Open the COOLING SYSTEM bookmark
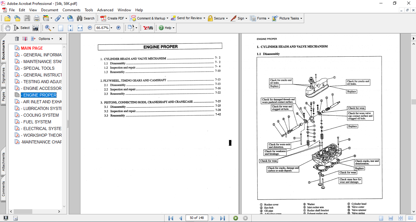The height and width of the screenshot is (222, 416). point(41,115)
